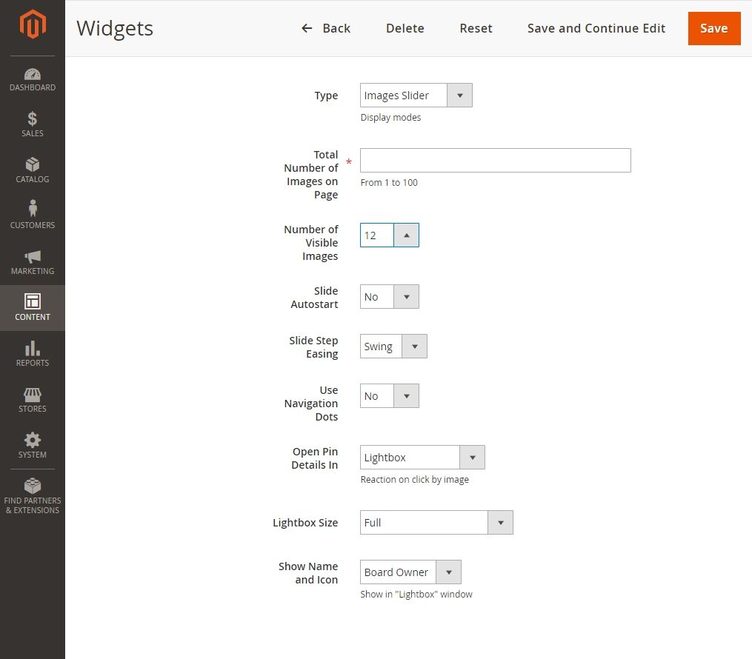This screenshot has height=659, width=752.
Task: Click the Back button label
Action: pos(336,28)
